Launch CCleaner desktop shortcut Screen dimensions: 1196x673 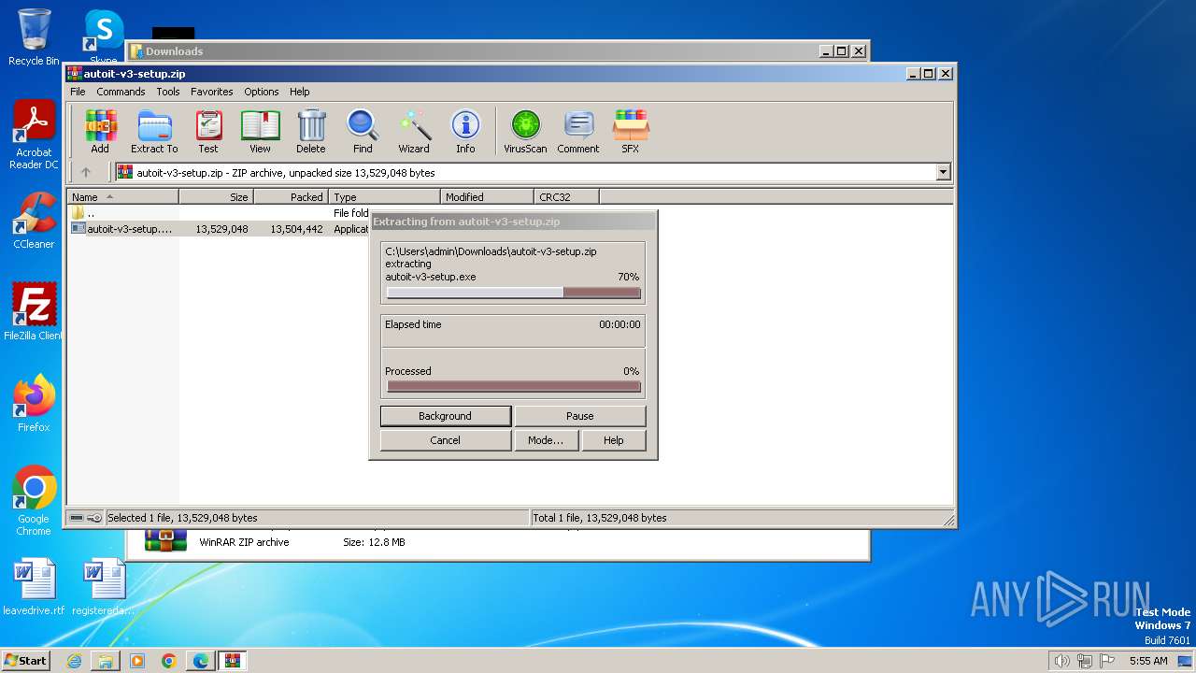(x=34, y=221)
